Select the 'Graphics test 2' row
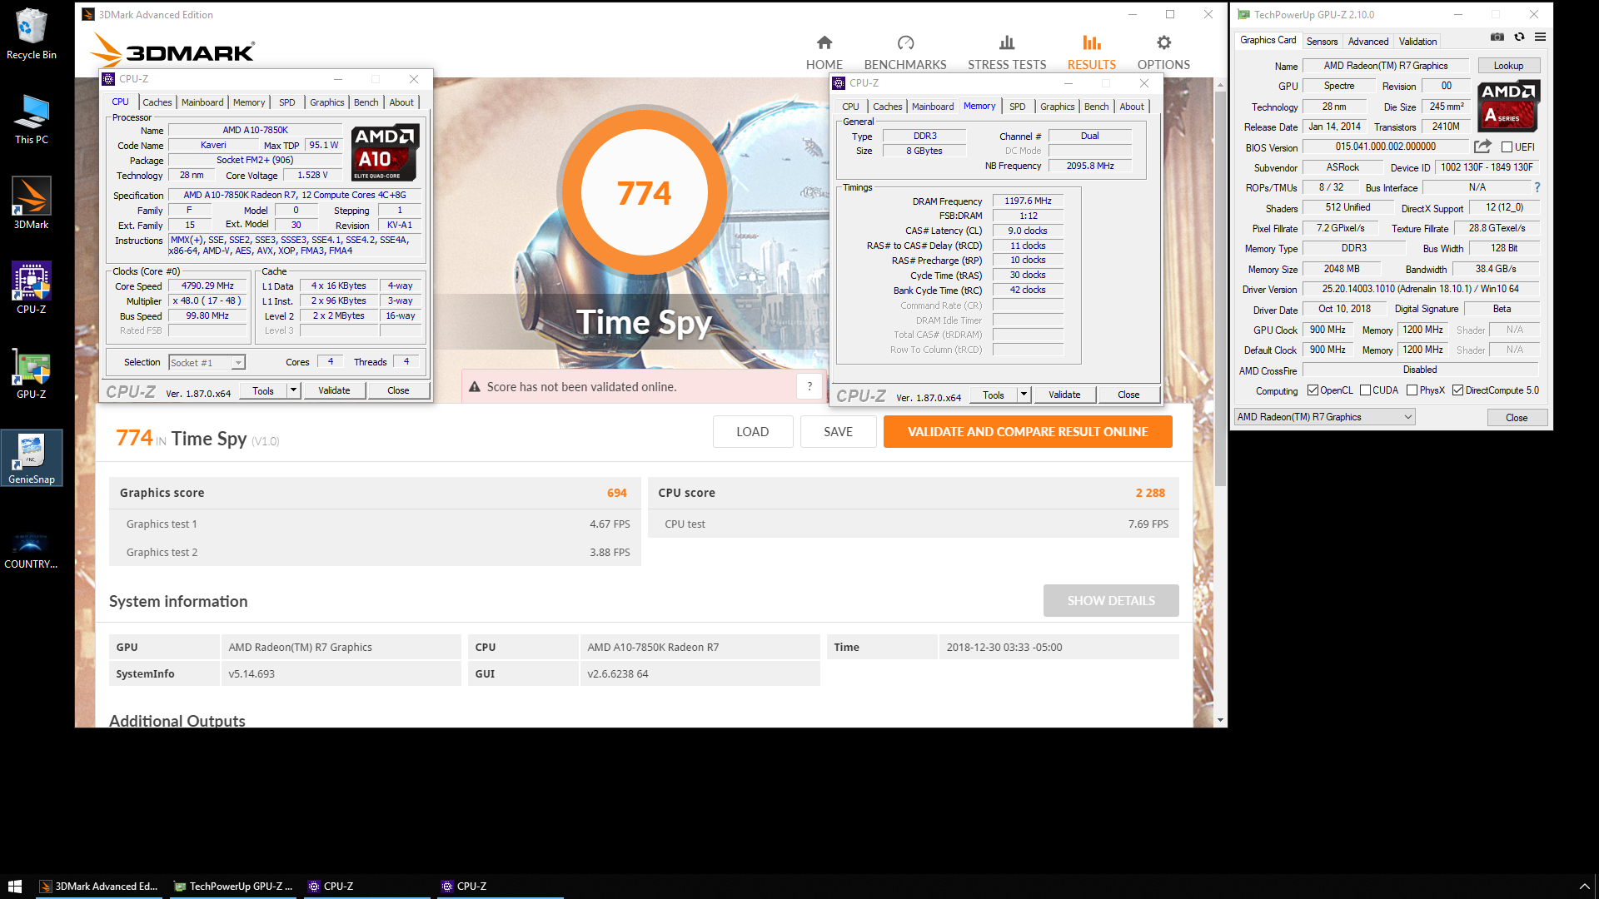 click(375, 553)
